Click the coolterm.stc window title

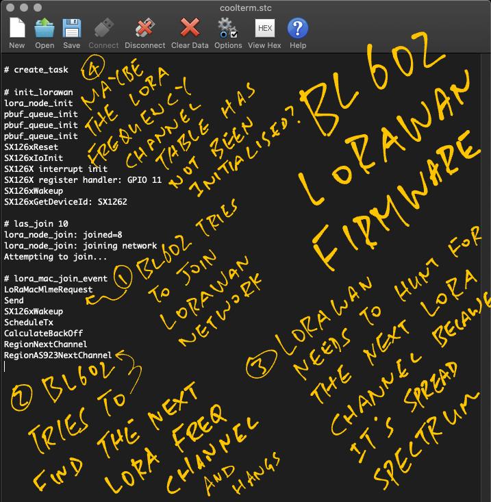click(245, 7)
